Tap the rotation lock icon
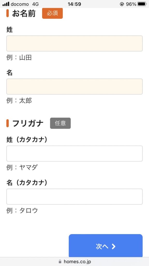Screen dimensions: 149x266 coord(122,4)
